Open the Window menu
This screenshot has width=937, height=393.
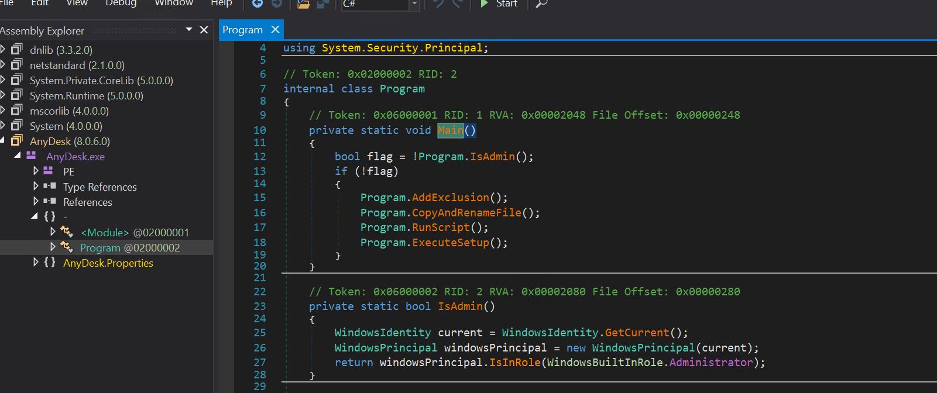(173, 3)
